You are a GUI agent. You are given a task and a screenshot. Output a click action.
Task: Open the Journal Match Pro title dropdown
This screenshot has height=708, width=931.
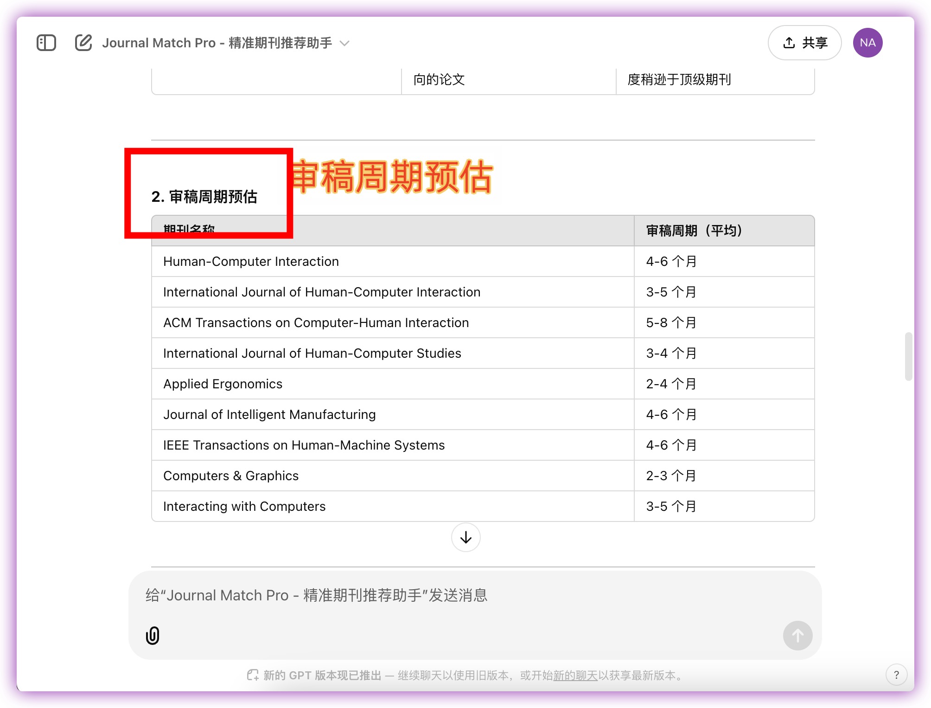click(x=226, y=43)
